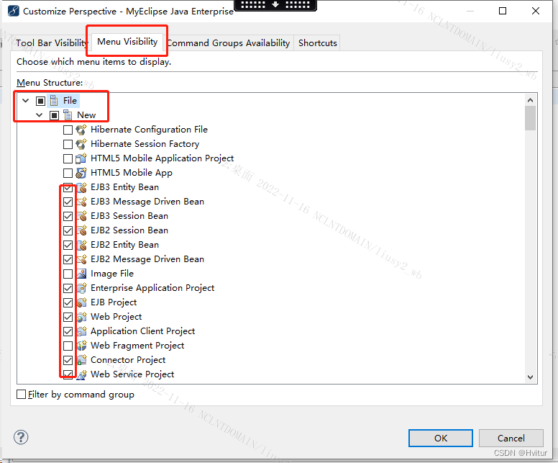Uncheck the EJB2 Session Bean checkbox
This screenshot has height=463, width=558.
[x=68, y=230]
